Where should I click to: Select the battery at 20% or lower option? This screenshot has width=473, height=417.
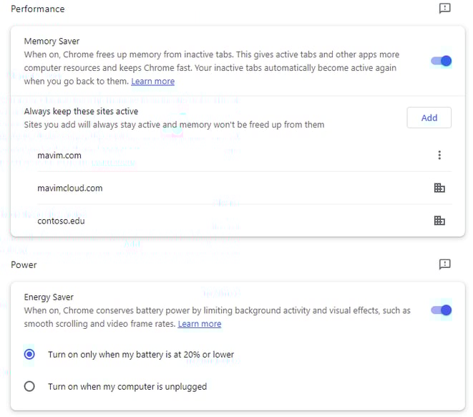pos(29,354)
